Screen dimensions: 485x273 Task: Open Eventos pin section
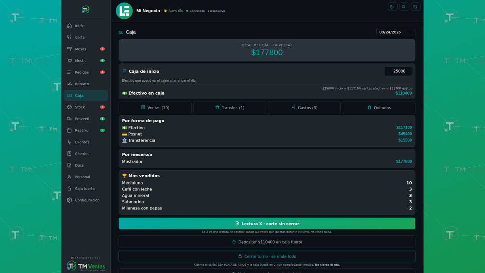pyautogui.click(x=86, y=142)
